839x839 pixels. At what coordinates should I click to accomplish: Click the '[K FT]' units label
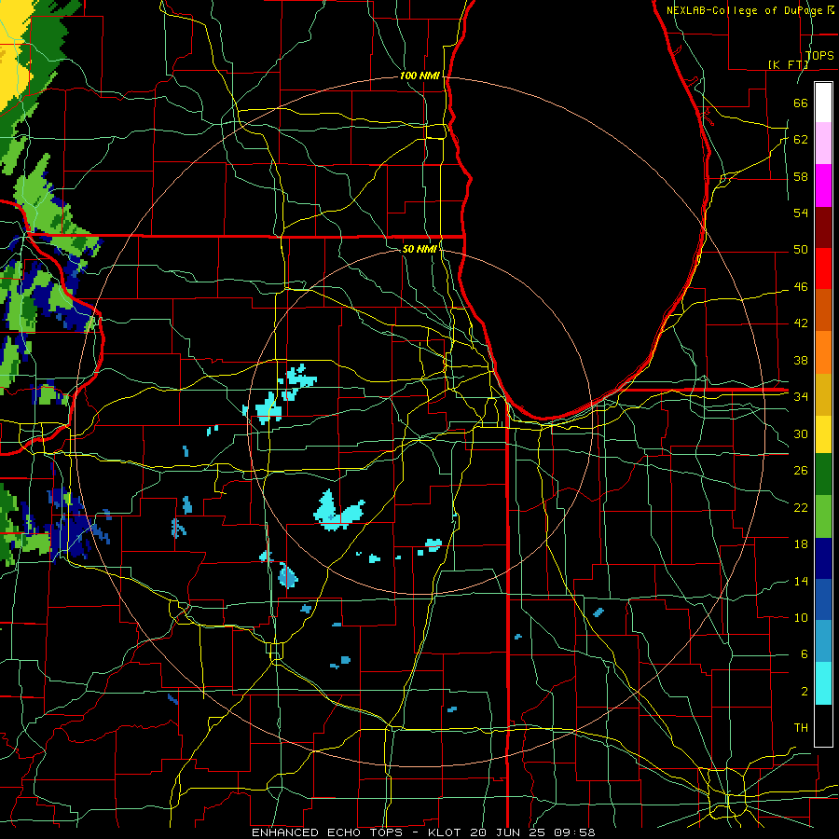tap(788, 64)
